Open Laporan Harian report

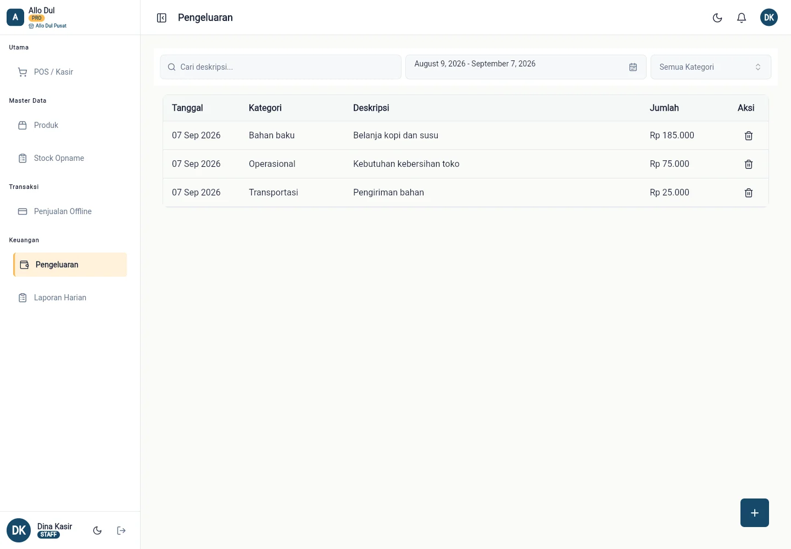[x=70, y=298]
